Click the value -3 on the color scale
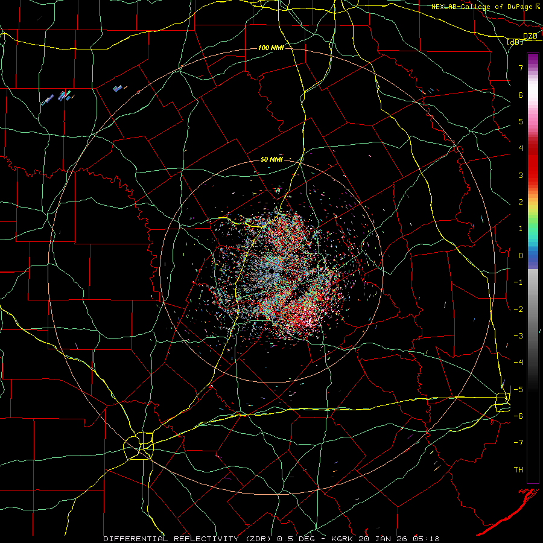The width and height of the screenshot is (543, 543). tap(518, 336)
